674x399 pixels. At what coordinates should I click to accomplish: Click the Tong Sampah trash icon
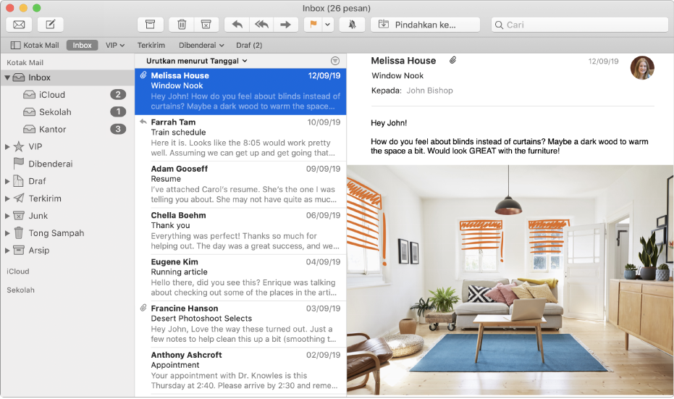coord(19,232)
